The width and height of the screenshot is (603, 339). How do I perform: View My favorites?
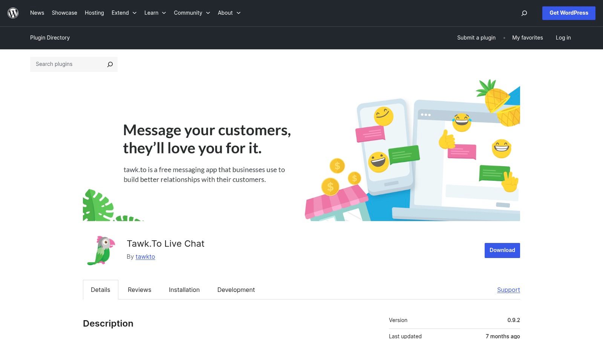pos(528,38)
